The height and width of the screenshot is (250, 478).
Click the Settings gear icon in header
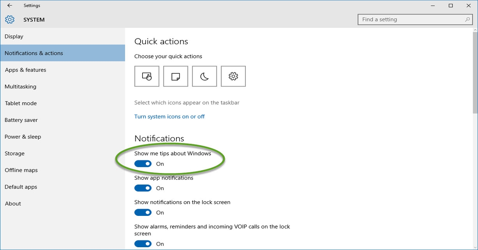(x=9, y=19)
